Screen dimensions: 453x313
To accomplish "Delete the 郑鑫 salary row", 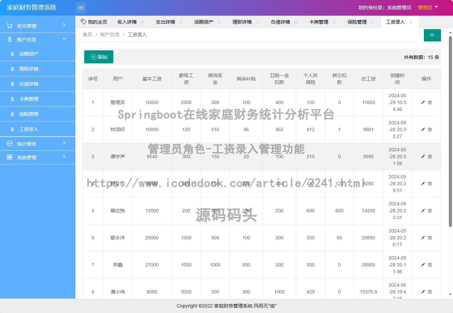I will (430, 265).
